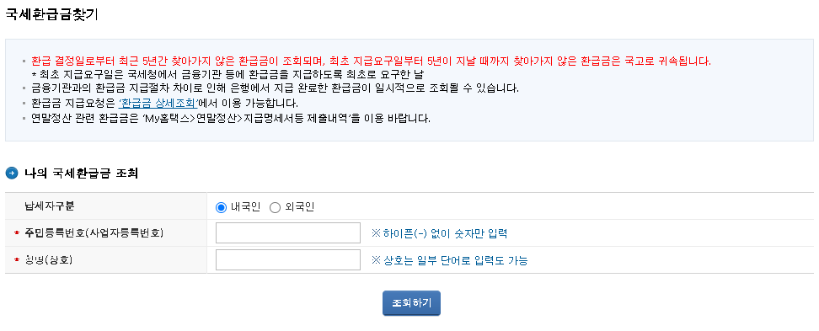Click the red notice about 5년 국고 귀속
Image resolution: width=819 pixels, height=331 pixels.
pyautogui.click(x=371, y=61)
